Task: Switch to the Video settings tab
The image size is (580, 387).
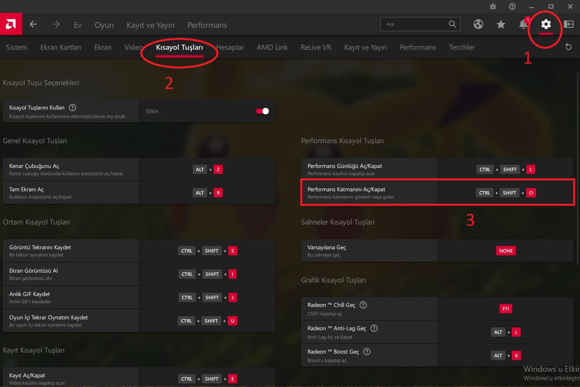Action: [133, 47]
